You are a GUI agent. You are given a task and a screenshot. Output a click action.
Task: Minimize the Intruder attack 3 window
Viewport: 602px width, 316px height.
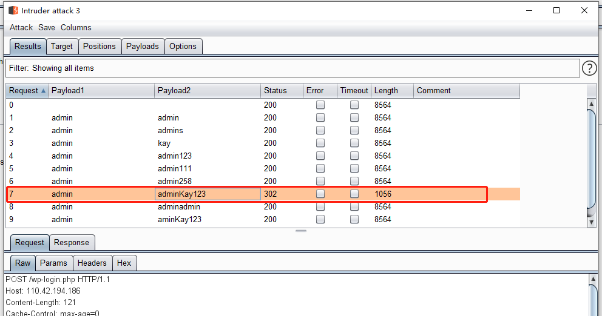529,10
